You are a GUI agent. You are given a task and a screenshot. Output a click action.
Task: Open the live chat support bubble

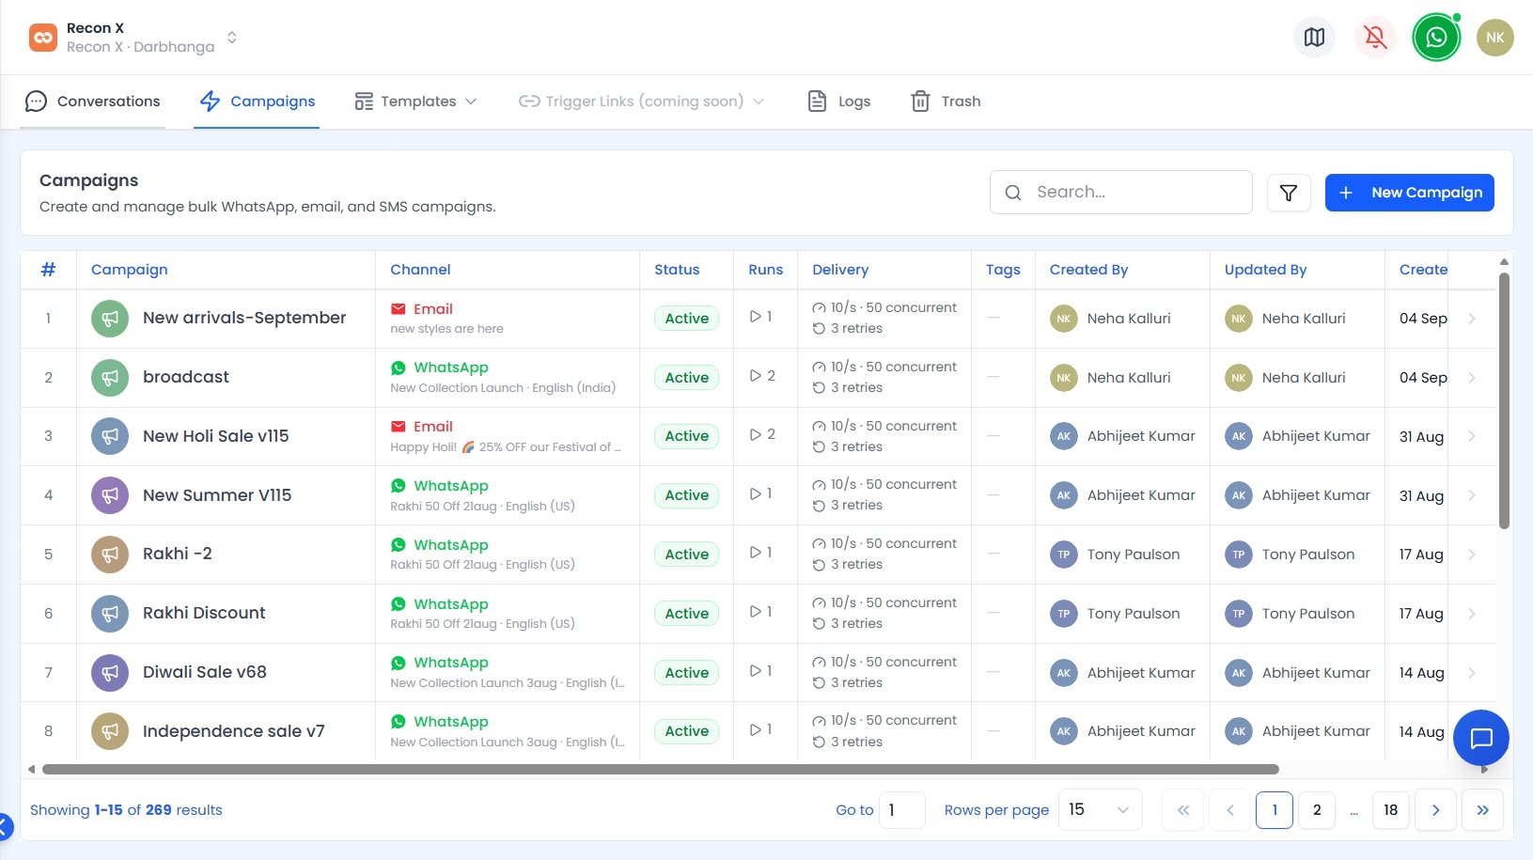pyautogui.click(x=1481, y=738)
